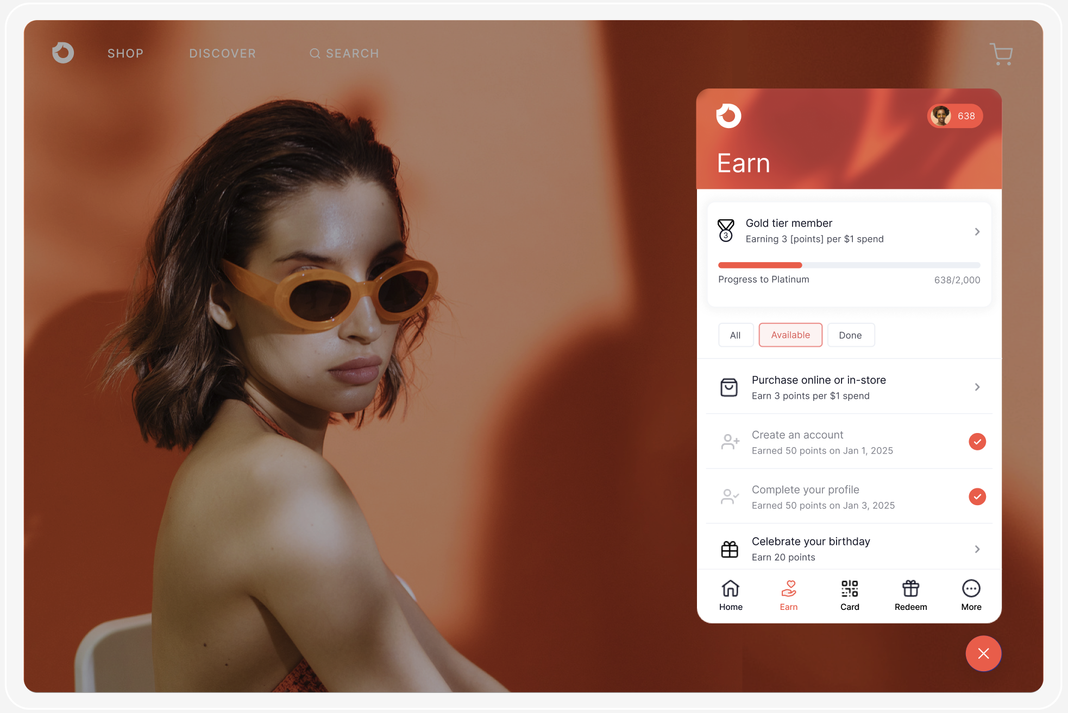Screen dimensions: 1068x713
Task: Select the Done filter tab
Action: (851, 334)
